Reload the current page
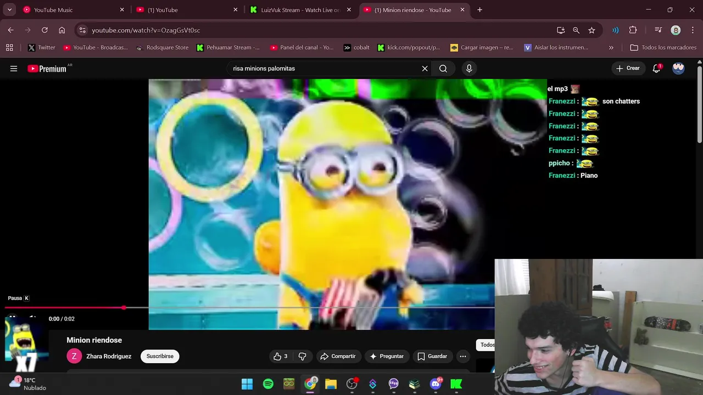 pos(44,30)
